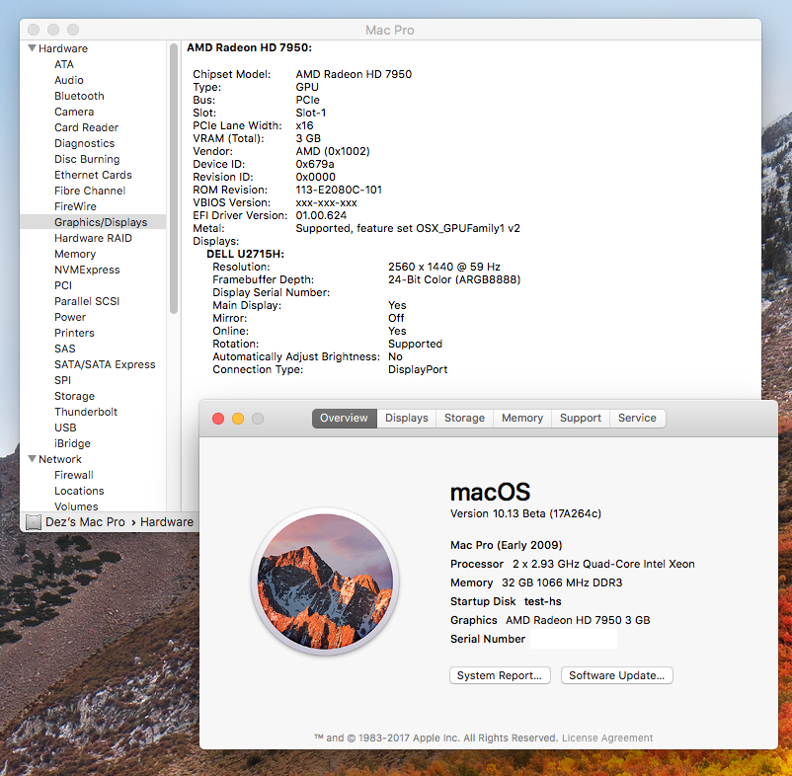Switch to the Overview tab

click(344, 418)
